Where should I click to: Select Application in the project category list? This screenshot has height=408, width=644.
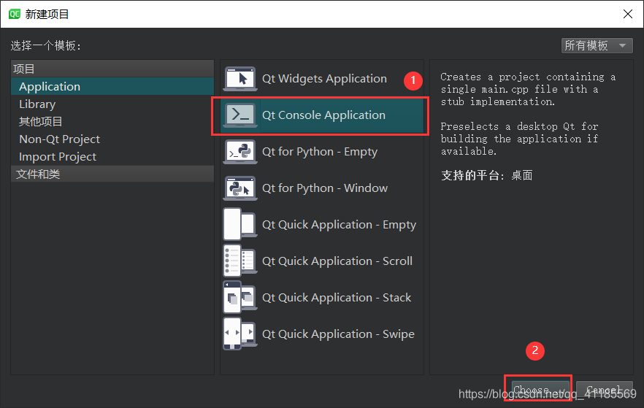[x=112, y=87]
